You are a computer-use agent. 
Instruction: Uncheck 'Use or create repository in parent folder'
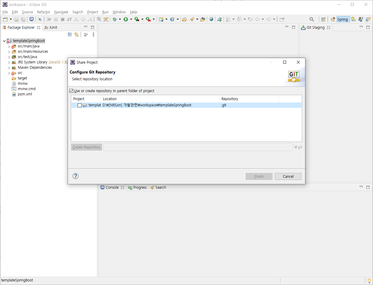pyautogui.click(x=71, y=91)
